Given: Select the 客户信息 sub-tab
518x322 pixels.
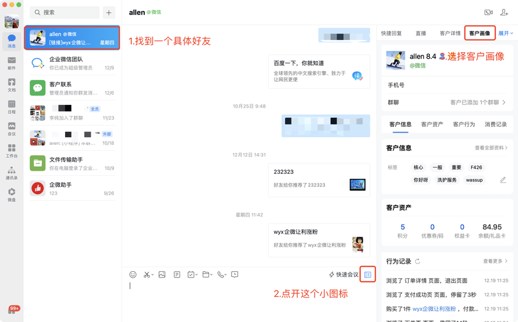Looking at the screenshot, I should point(400,124).
